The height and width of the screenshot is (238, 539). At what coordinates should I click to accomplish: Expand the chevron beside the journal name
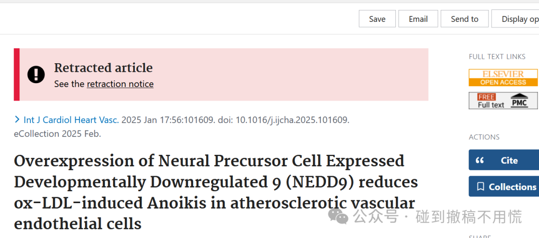17,119
